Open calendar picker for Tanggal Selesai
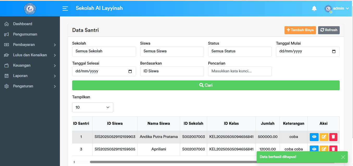 pyautogui.click(x=130, y=71)
